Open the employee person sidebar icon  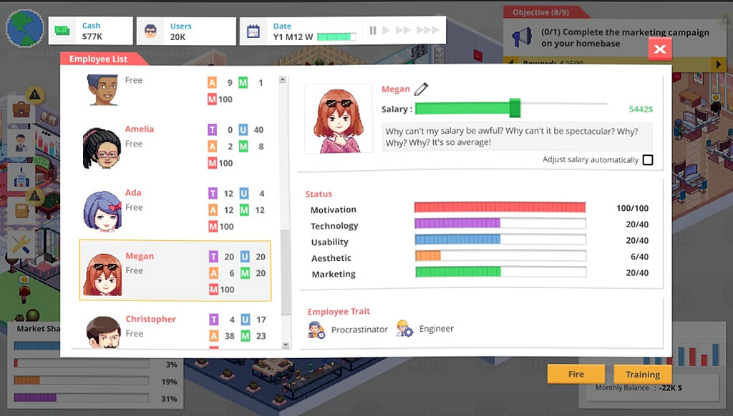click(x=21, y=142)
